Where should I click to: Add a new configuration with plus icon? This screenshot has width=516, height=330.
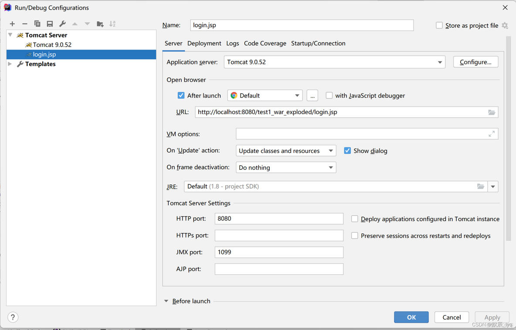click(12, 24)
